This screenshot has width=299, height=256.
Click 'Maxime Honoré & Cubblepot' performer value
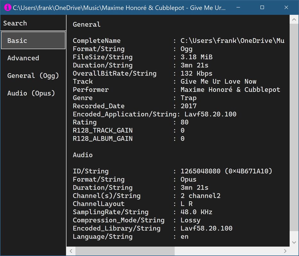(x=230, y=90)
